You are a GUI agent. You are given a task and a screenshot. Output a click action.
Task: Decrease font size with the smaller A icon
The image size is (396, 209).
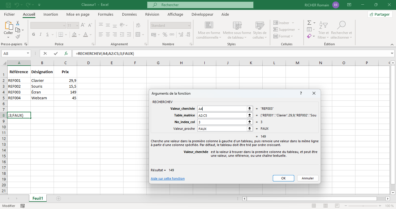pyautogui.click(x=90, y=25)
